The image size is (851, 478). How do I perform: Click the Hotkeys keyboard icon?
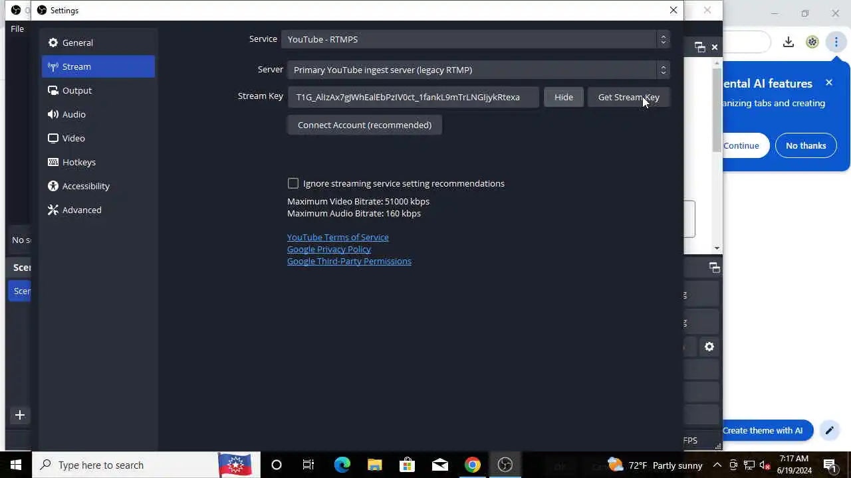coord(53,162)
